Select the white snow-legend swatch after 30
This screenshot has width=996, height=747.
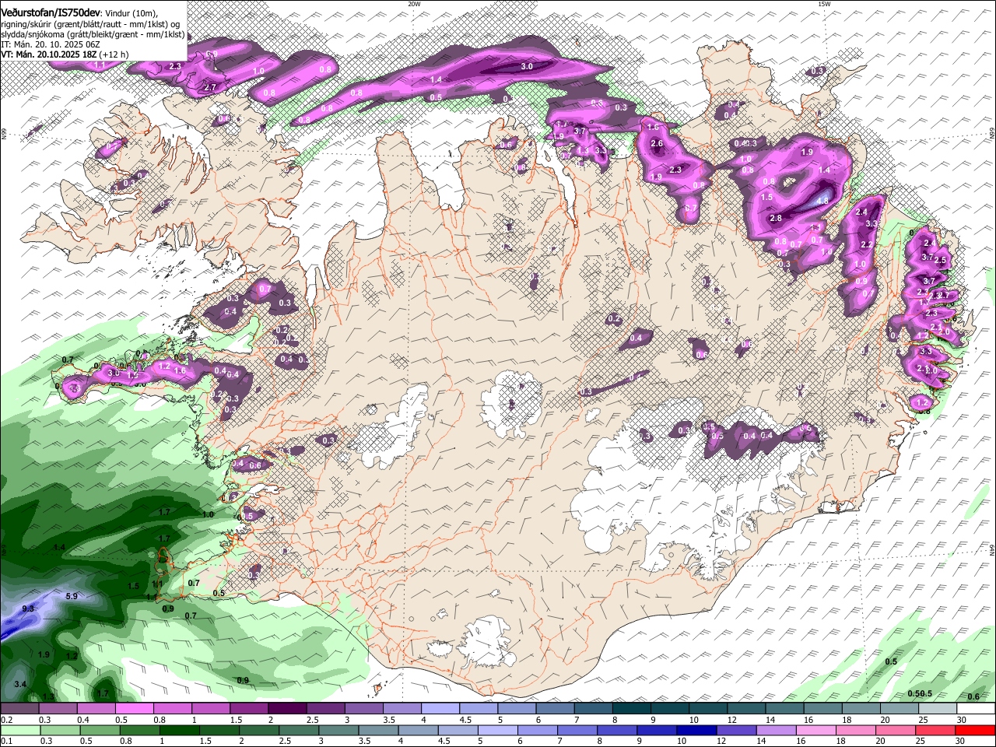[976, 709]
